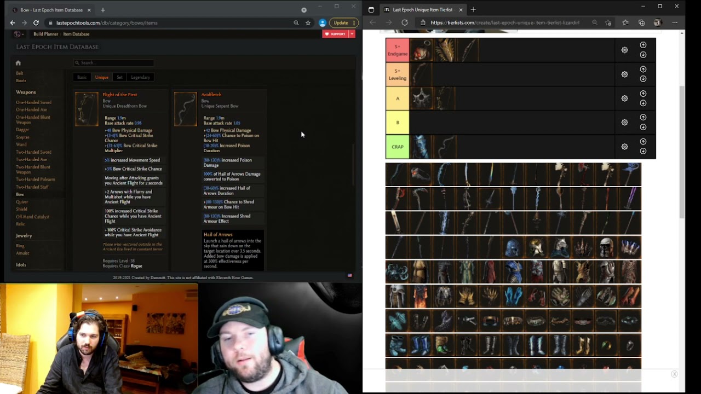Select red skull item in S+ Endgame row
This screenshot has height=394, width=701.
pos(421,50)
